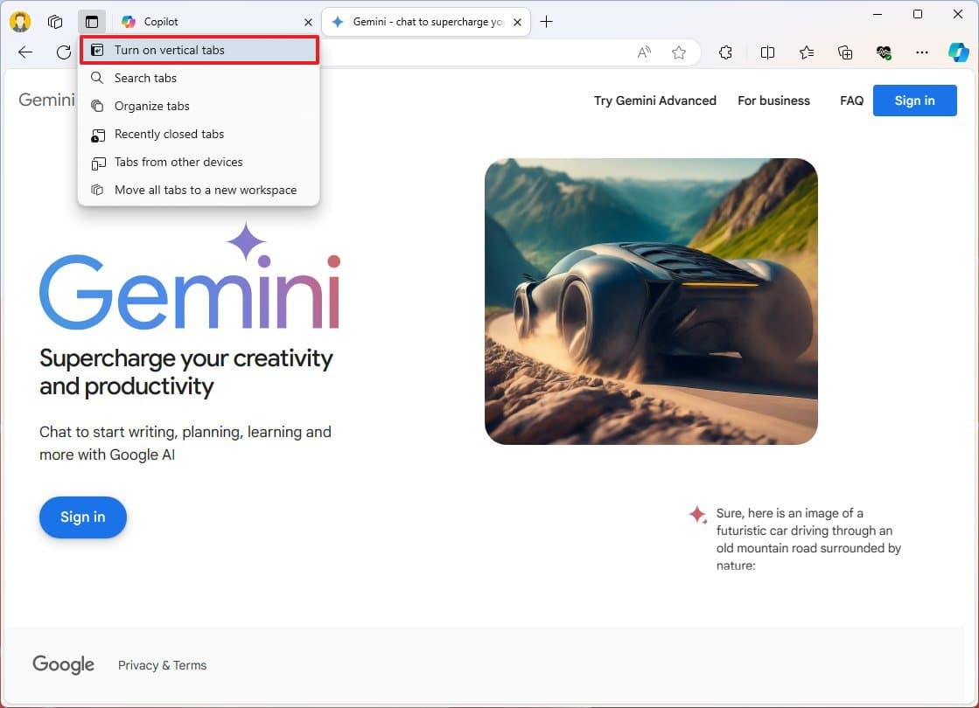Open your browser profile avatar
This screenshot has height=708, width=979.
[x=19, y=21]
